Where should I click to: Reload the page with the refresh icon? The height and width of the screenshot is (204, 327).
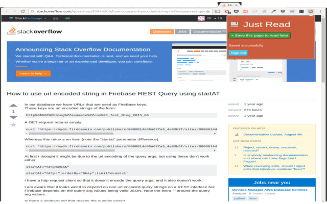pyautogui.click(x=22, y=11)
